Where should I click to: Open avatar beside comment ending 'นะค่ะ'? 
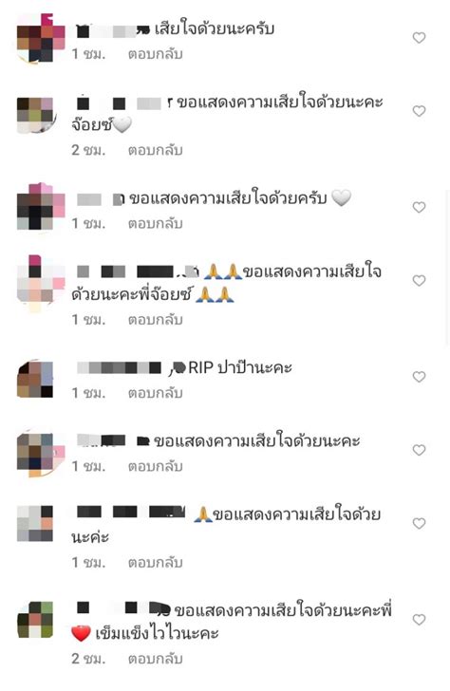[x=35, y=524]
